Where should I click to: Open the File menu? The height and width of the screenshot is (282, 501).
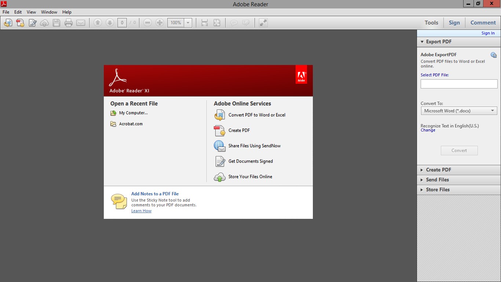point(6,12)
